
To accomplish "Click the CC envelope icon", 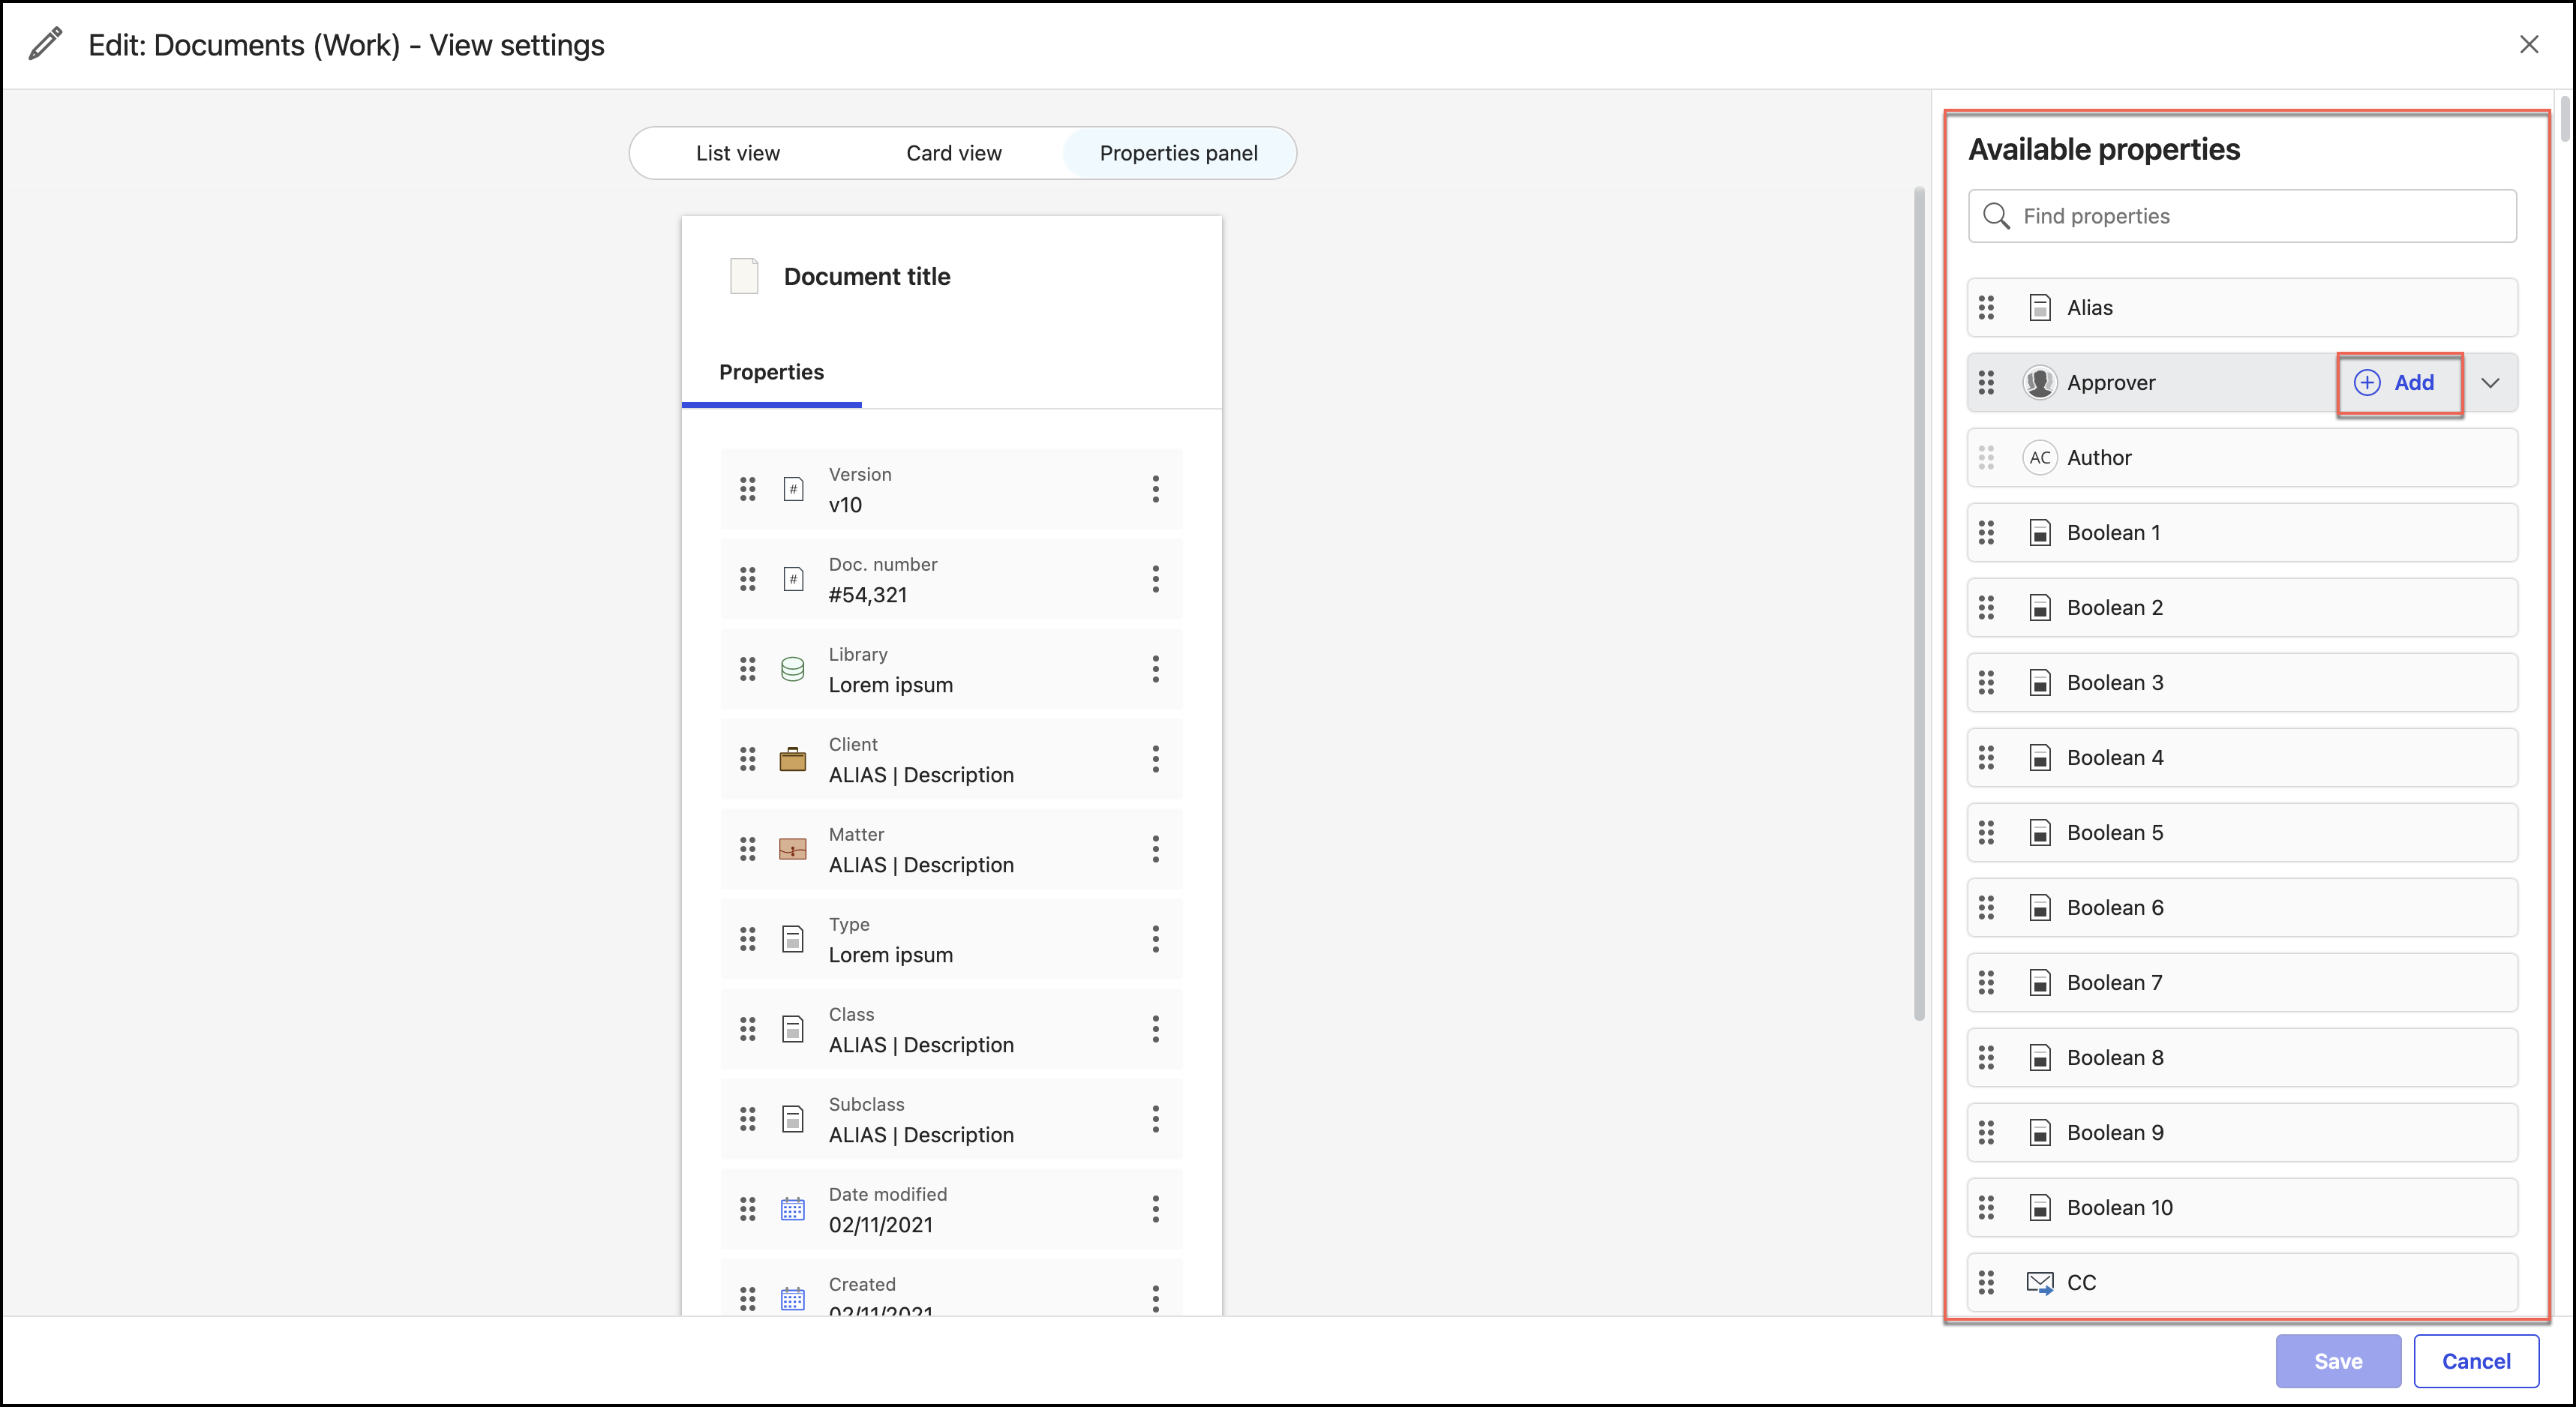I will click(2039, 1282).
